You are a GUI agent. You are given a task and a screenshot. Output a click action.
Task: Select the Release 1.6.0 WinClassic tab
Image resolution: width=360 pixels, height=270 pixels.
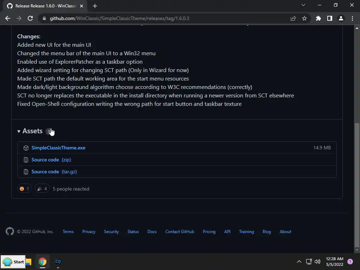pyautogui.click(x=45, y=6)
